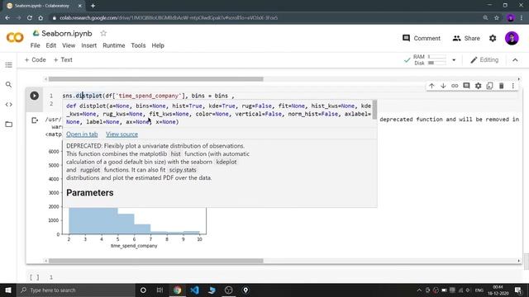529x297 pixels.
Task: Open a new browser tab
Action: [93, 6]
